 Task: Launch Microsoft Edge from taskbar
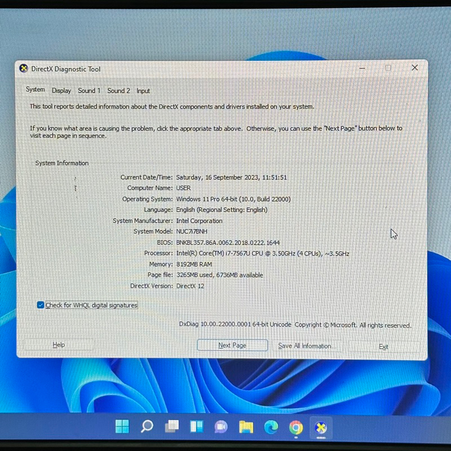coord(271,427)
